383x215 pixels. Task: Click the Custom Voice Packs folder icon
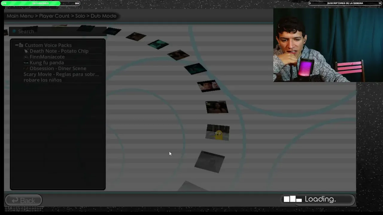tap(21, 45)
